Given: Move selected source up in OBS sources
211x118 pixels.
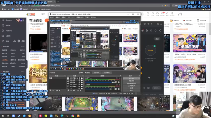Looking at the screenshot, I should [x=78, y=90].
